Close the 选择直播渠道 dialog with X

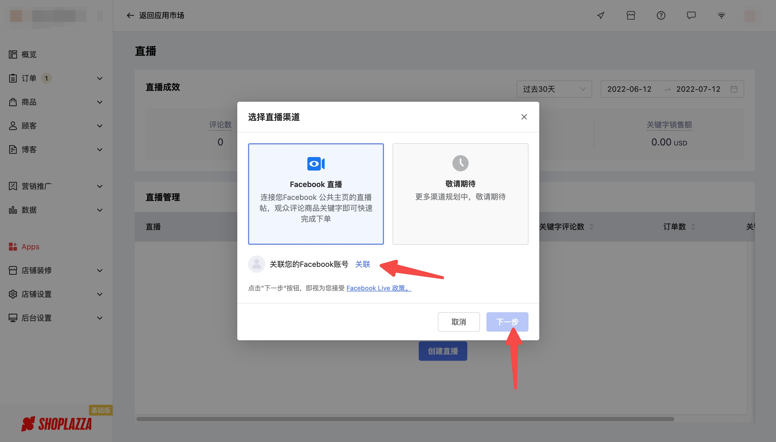click(x=524, y=117)
